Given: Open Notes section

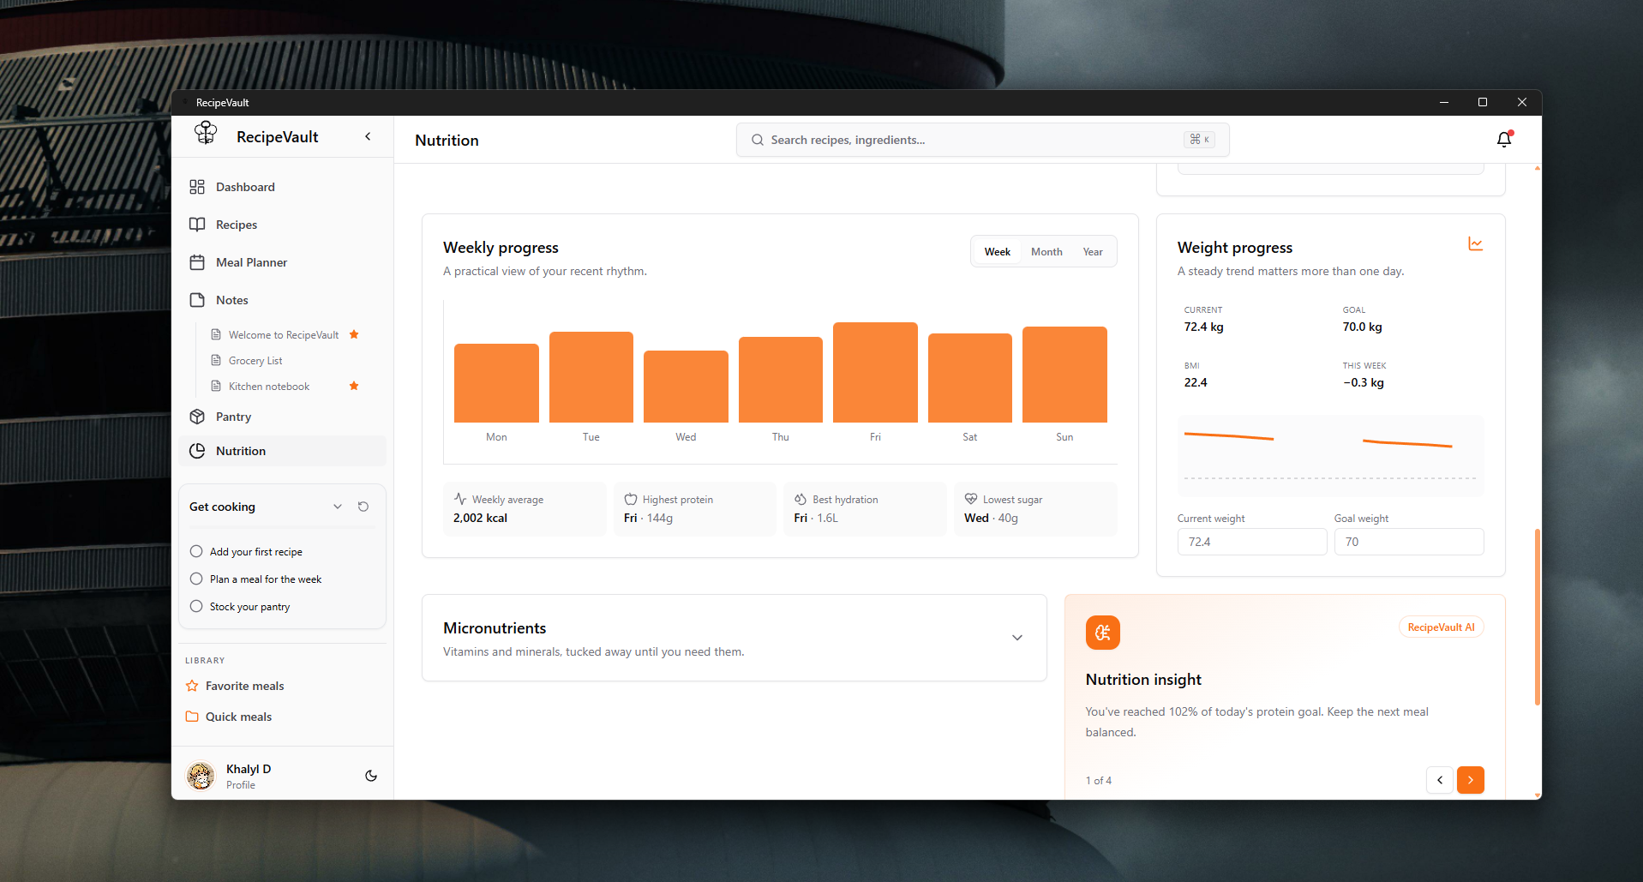Looking at the screenshot, I should click(283, 300).
